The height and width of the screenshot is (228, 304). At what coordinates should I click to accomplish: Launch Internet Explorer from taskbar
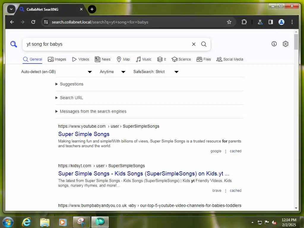coord(26,222)
